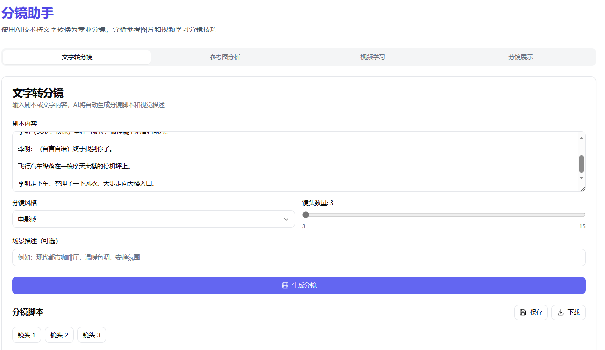Open the 电影感 style dropdown
This screenshot has width=605, height=350.
[x=153, y=219]
